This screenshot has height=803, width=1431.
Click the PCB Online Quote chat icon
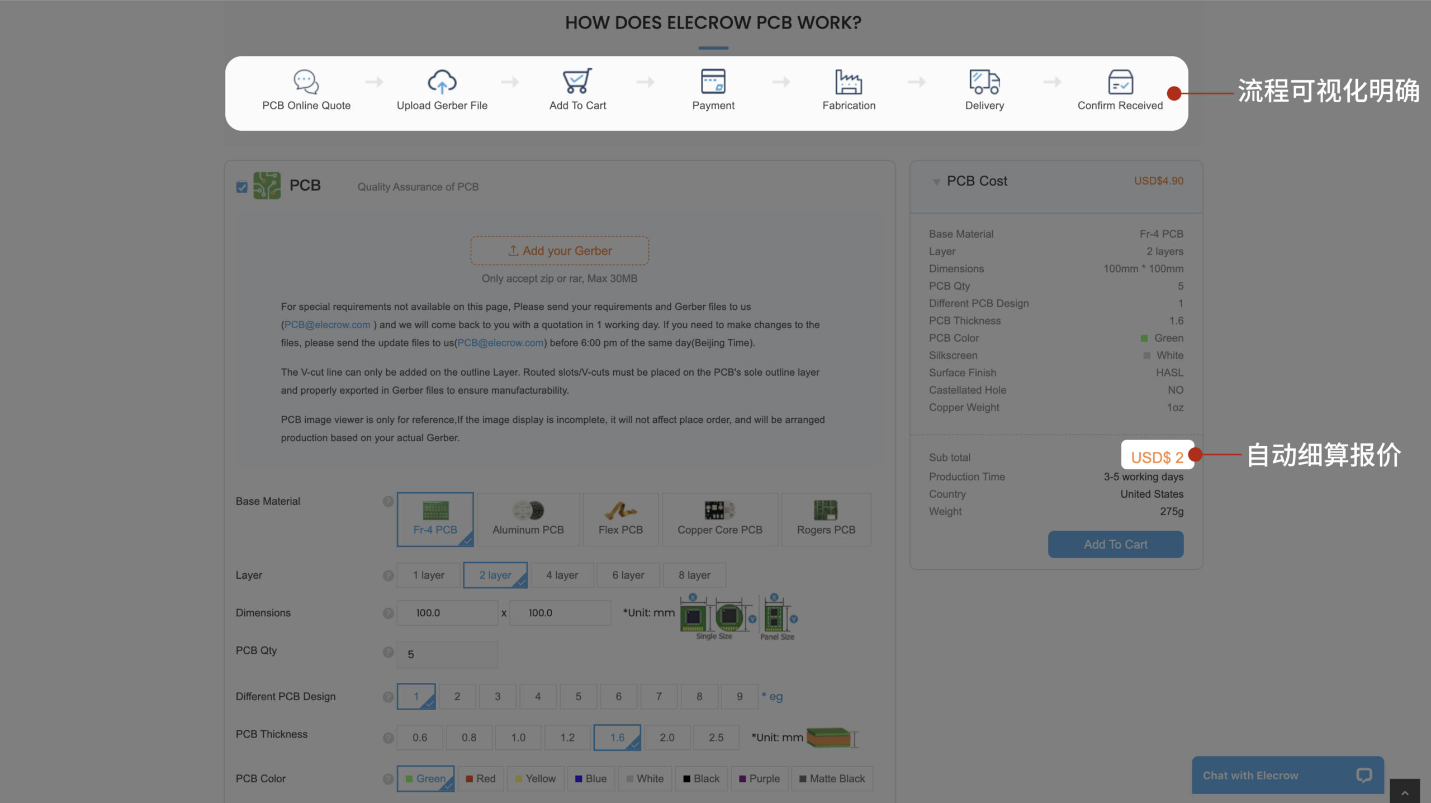[x=306, y=82]
